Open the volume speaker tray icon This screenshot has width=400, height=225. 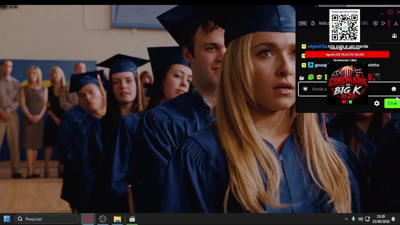[x=360, y=219]
